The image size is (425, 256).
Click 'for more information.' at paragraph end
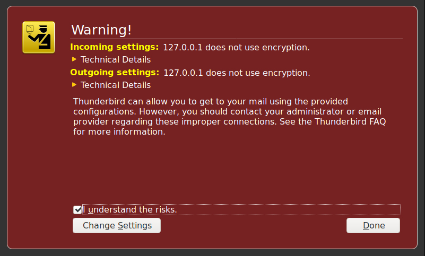(x=119, y=131)
